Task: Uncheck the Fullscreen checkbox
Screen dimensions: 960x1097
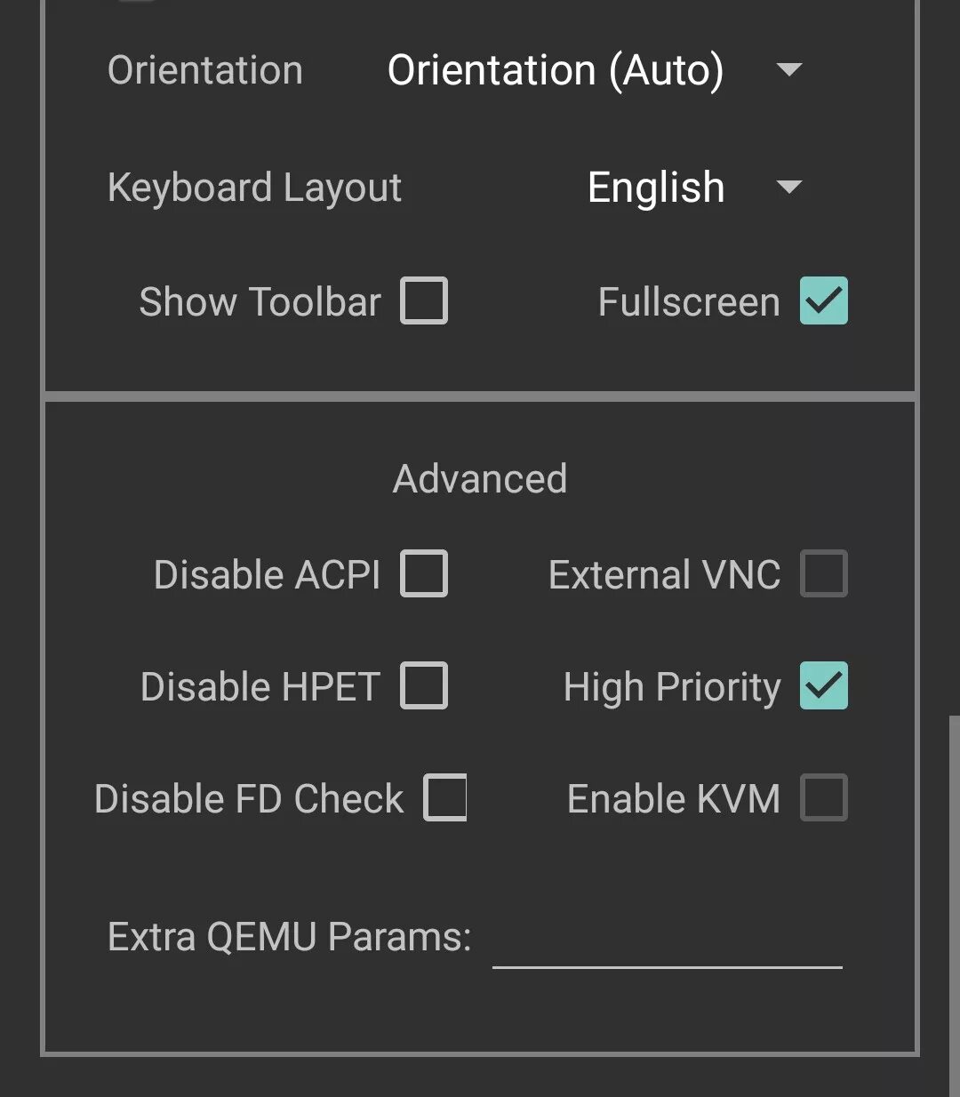Action: (x=823, y=301)
